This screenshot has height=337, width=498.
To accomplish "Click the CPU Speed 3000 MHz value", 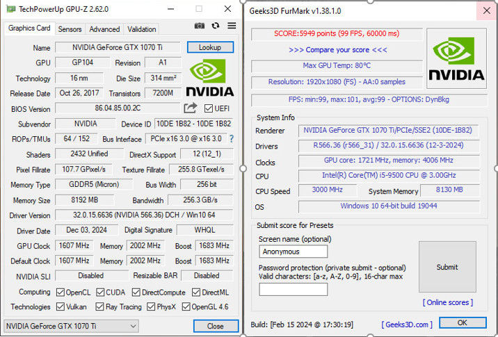I will [328, 190].
